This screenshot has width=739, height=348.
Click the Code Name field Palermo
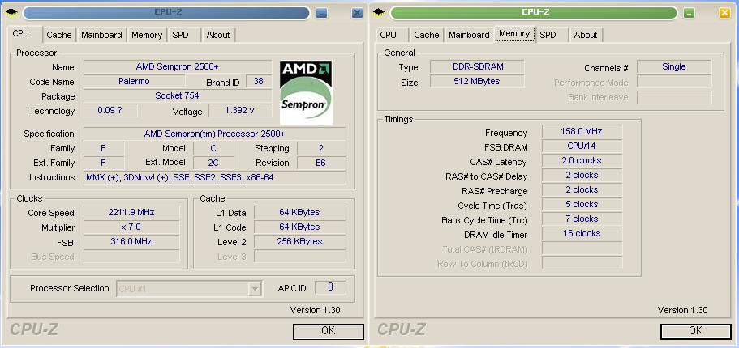pyautogui.click(x=135, y=81)
